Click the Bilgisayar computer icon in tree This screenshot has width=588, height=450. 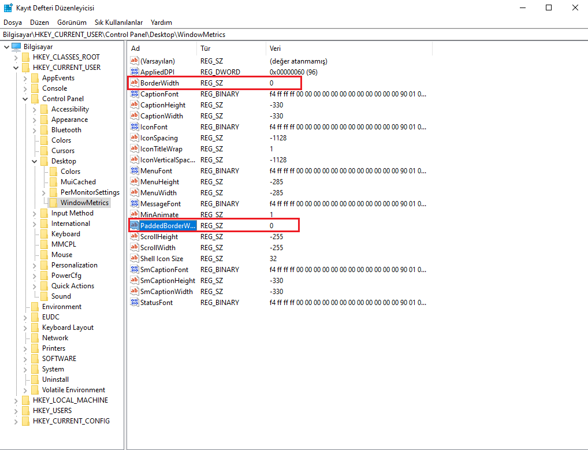pyautogui.click(x=16, y=46)
